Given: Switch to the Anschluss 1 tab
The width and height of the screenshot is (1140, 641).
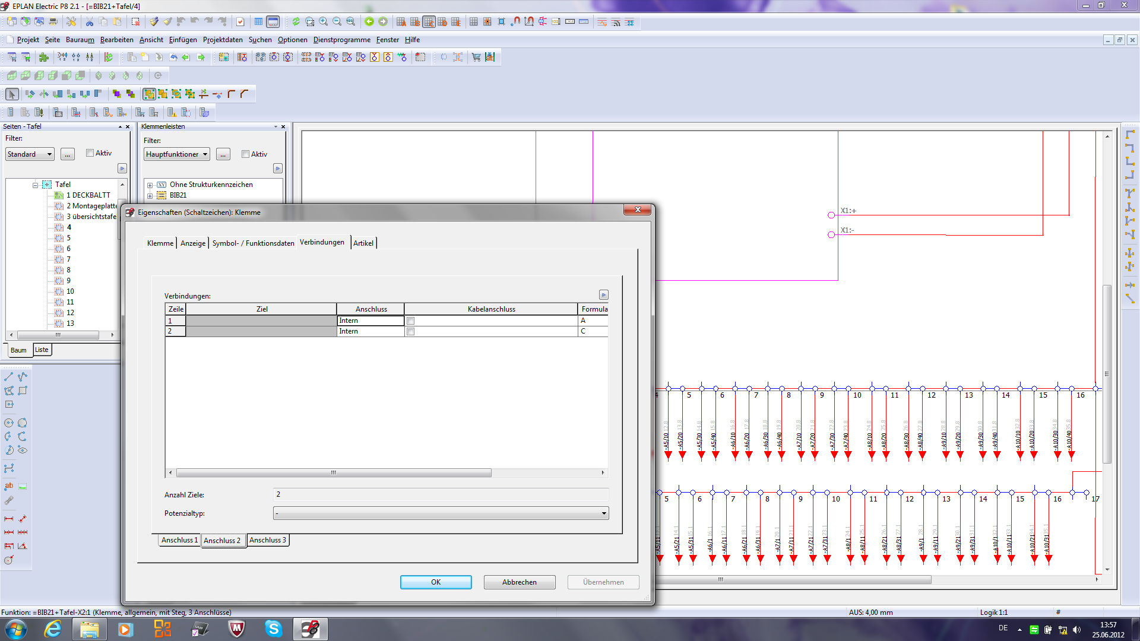Looking at the screenshot, I should 179,540.
